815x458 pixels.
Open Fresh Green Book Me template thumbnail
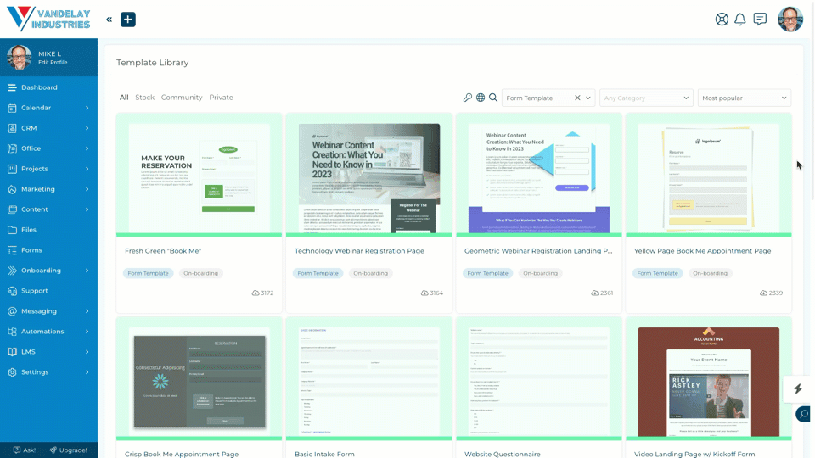tap(199, 176)
